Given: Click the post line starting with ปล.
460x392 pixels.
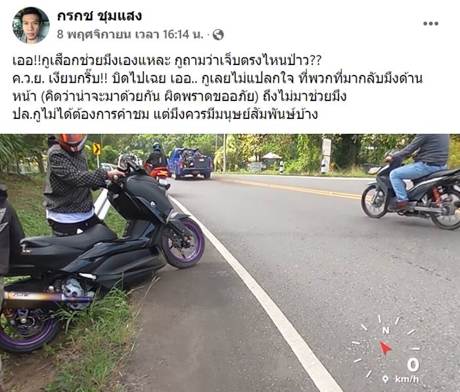Looking at the screenshot, I should click(165, 114).
